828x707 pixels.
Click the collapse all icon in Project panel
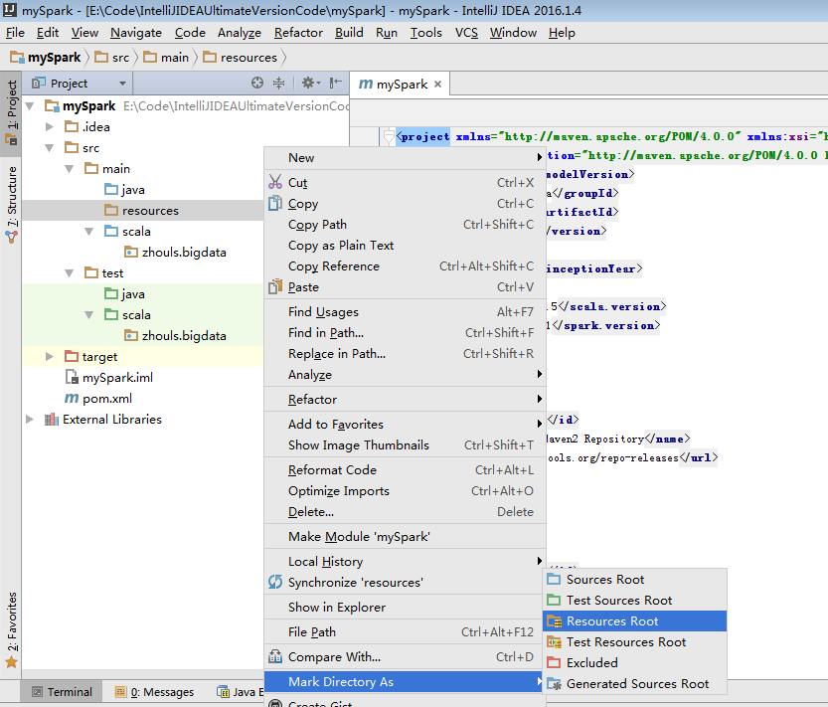tap(278, 83)
